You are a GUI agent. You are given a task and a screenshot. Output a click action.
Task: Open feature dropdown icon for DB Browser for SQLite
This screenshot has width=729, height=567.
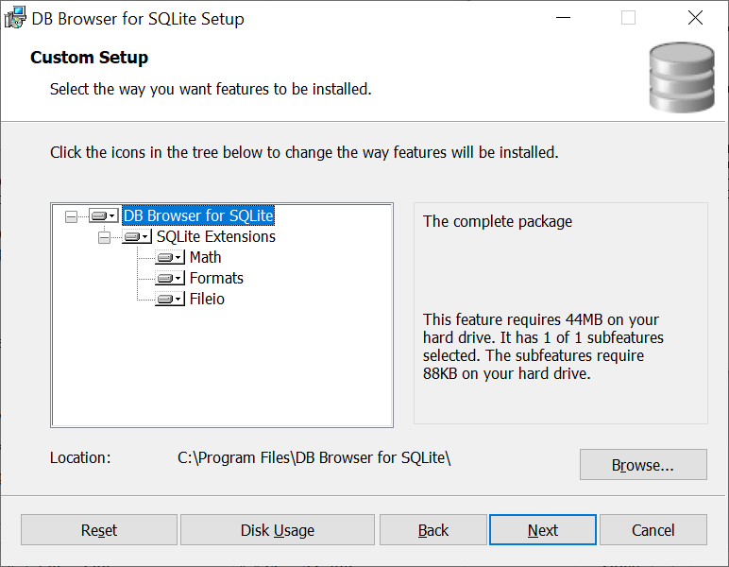pos(104,215)
